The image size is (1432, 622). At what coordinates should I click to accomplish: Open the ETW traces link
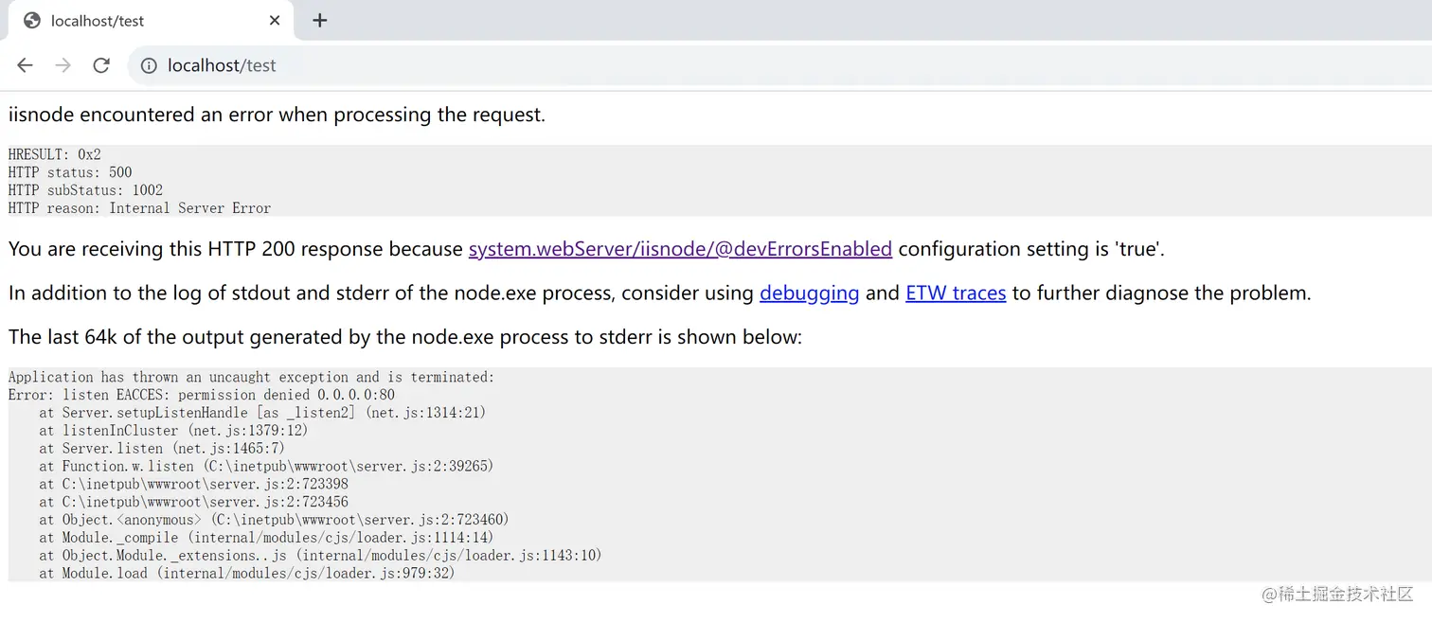click(956, 293)
